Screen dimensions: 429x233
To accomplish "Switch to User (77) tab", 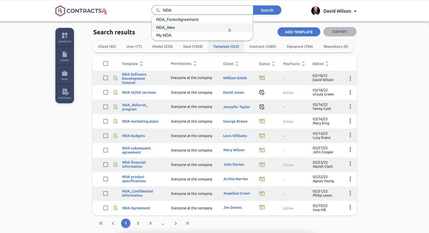I will [x=134, y=46].
